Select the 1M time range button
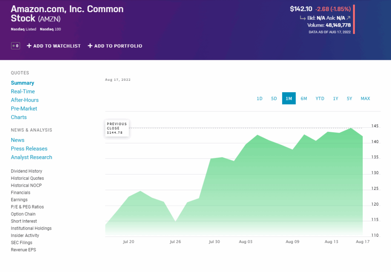Image resolution: width=391 pixels, height=272 pixels. [289, 99]
